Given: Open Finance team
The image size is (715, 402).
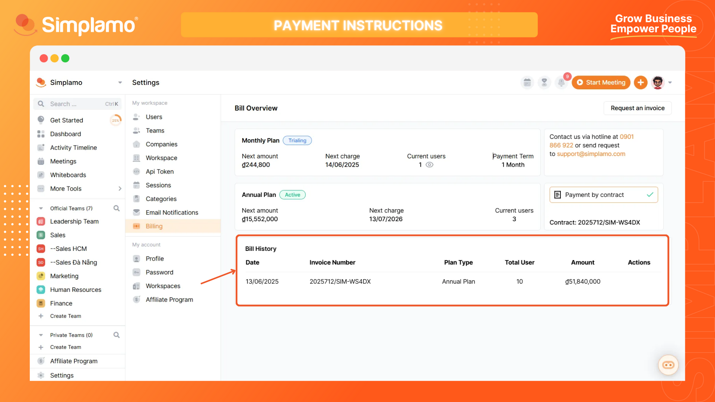Looking at the screenshot, I should (x=61, y=303).
